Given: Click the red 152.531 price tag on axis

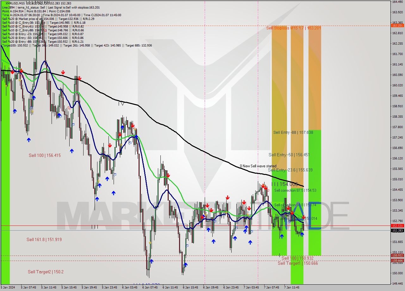Looking at the screenshot, I should (397, 226).
